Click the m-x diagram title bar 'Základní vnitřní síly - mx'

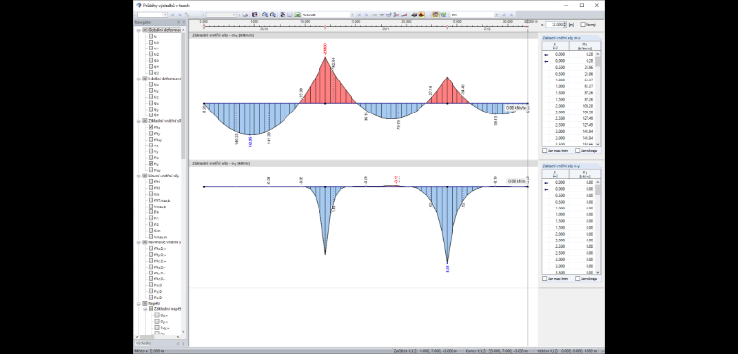click(362, 35)
